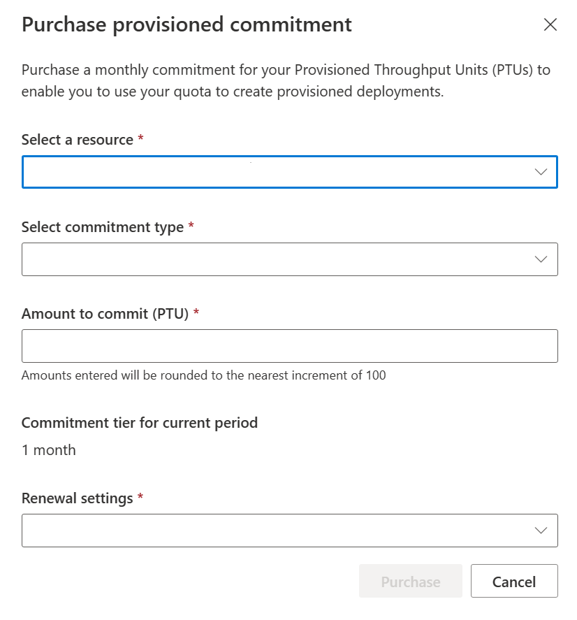Screen dimensions: 577x620
Task: Click the chevron icon of the commitment type field
Action: (x=541, y=259)
